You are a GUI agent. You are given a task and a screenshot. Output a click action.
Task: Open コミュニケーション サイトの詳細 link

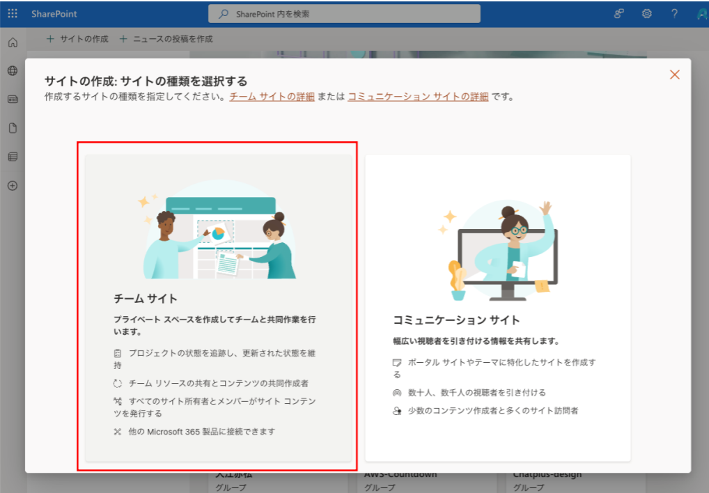coord(419,96)
